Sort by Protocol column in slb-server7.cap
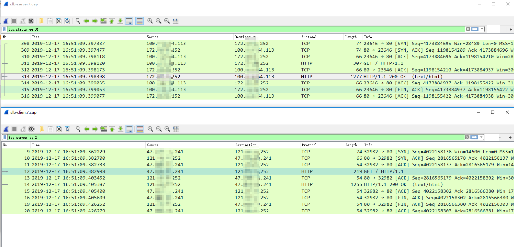Screen dimensions: 515x247 click(321, 37)
